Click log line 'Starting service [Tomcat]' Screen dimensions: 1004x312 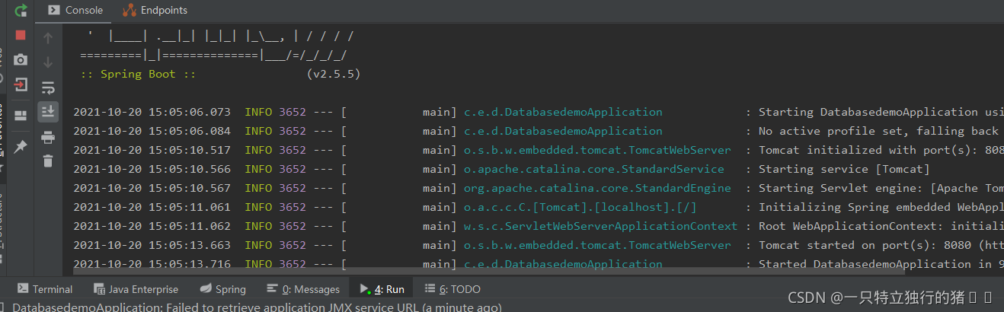point(844,169)
